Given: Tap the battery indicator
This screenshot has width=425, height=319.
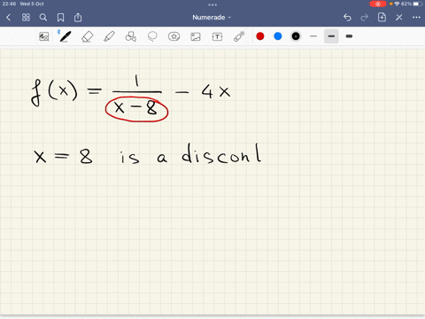Looking at the screenshot, I should click(418, 4).
